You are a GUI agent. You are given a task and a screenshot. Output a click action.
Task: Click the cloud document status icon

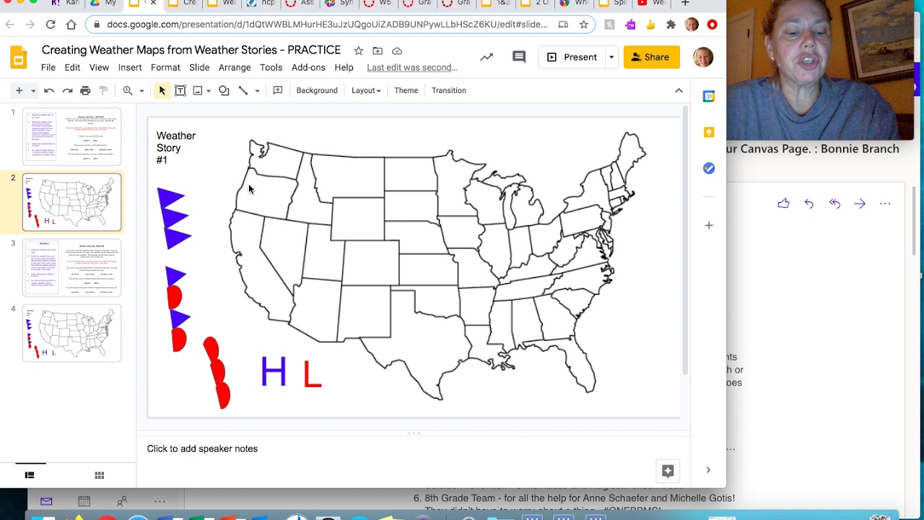tap(397, 51)
